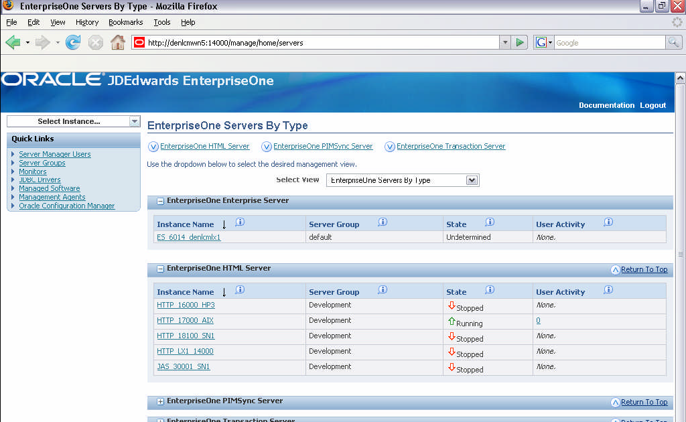Click the Logout link
The width and height of the screenshot is (686, 422).
click(653, 105)
